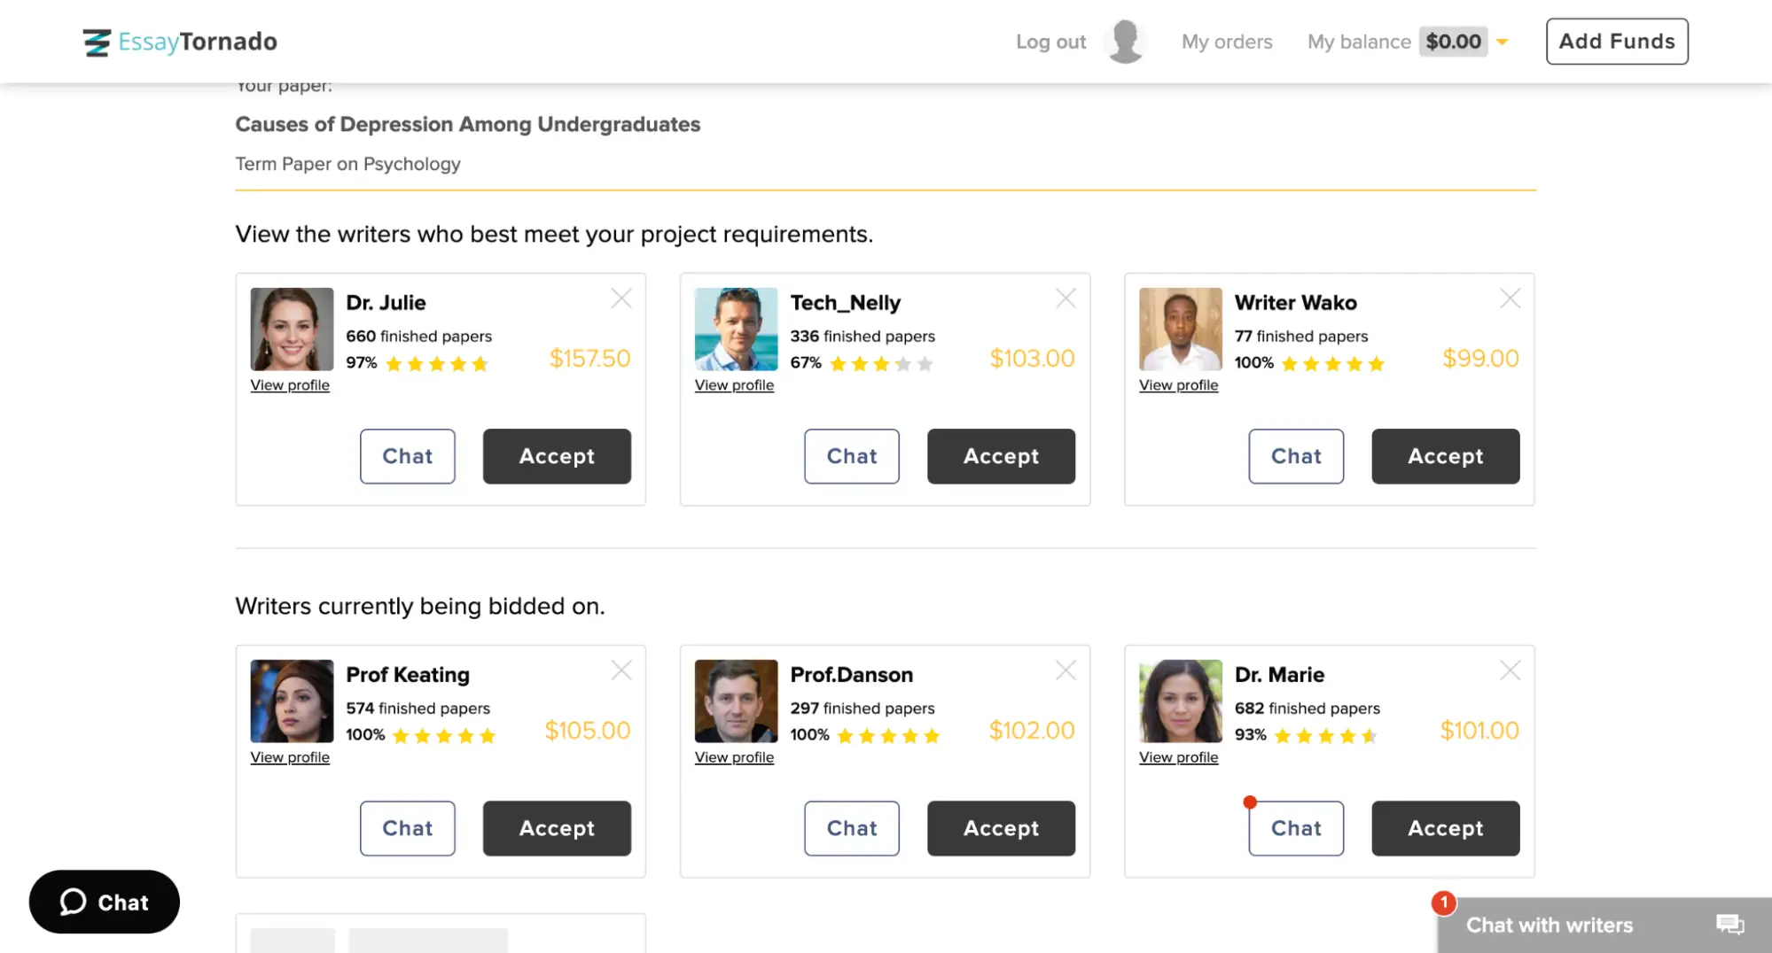Open chat with Dr. Marie
1772x953 pixels.
[1295, 828]
